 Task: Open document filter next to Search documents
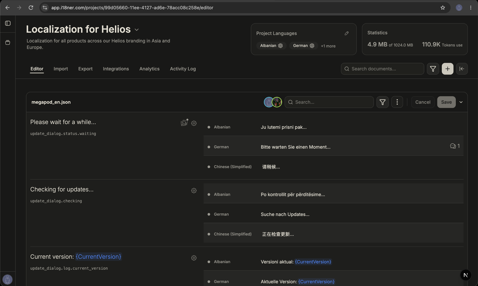(433, 69)
